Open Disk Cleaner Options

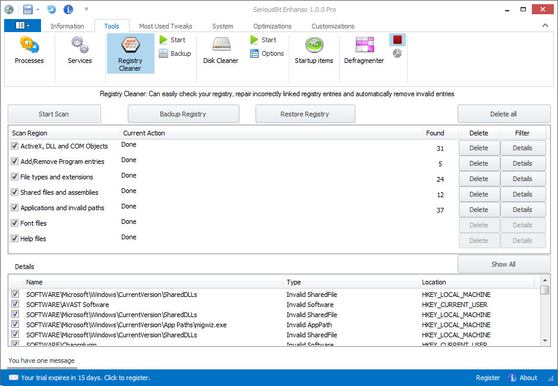click(267, 53)
